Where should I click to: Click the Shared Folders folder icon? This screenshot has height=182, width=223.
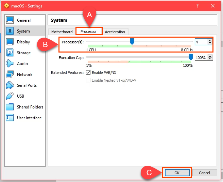coord(10,107)
